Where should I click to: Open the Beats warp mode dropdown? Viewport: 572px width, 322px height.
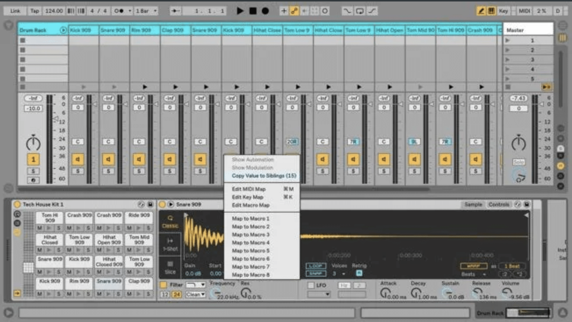tap(473, 274)
